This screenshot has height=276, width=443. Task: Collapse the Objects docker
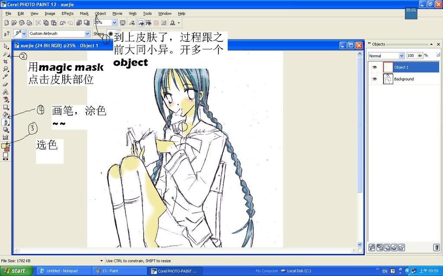(431, 44)
